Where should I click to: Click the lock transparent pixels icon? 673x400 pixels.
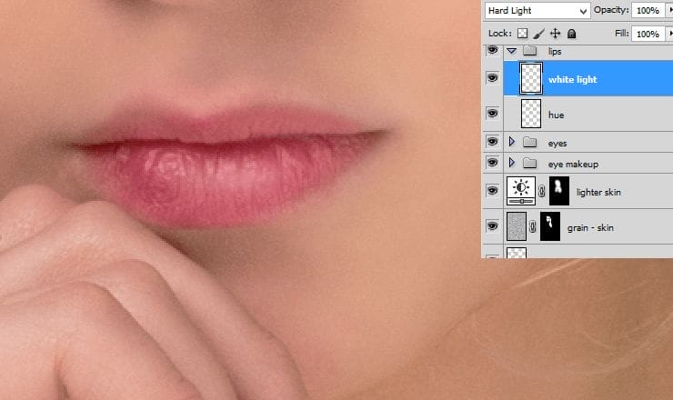pyautogui.click(x=523, y=34)
